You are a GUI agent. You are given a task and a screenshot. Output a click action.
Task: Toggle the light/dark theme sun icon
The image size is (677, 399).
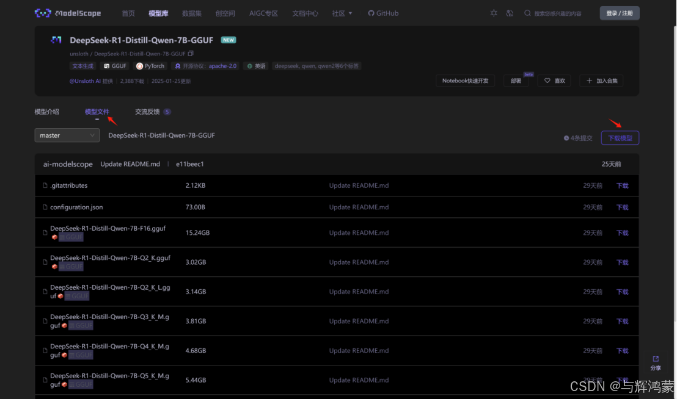494,13
